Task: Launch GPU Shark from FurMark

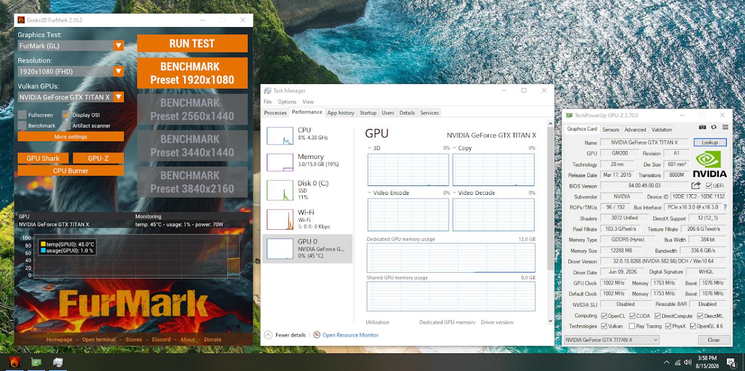Action: (43, 158)
